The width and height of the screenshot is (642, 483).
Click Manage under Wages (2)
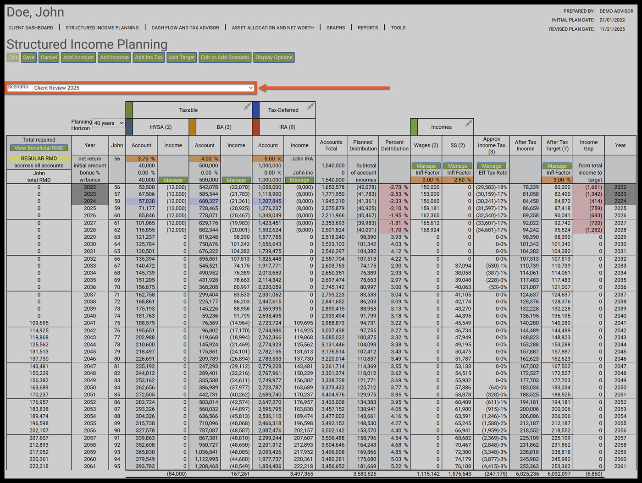pyautogui.click(x=426, y=166)
